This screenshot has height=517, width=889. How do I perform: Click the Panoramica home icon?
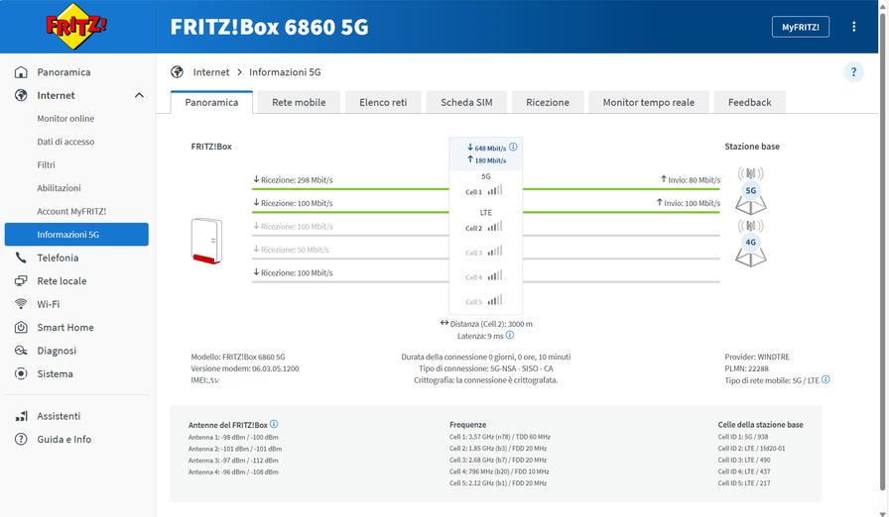click(21, 72)
